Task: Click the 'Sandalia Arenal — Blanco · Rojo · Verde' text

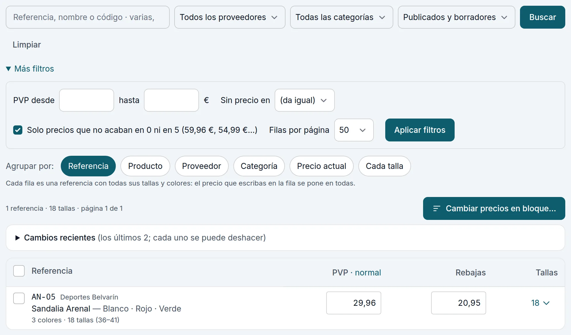Action: [106, 309]
